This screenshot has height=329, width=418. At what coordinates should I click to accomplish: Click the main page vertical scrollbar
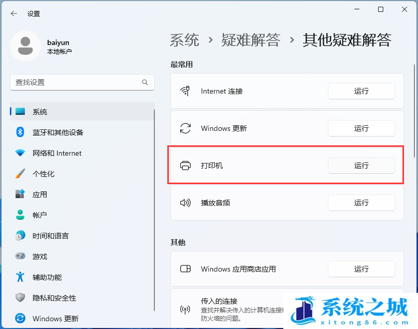(x=414, y=111)
